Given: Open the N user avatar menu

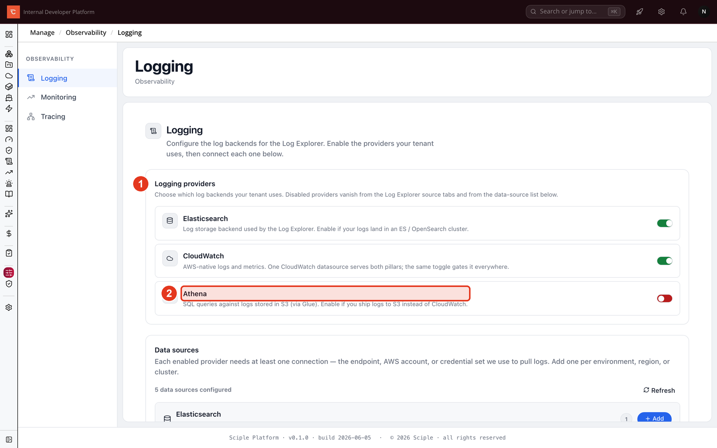Looking at the screenshot, I should [x=704, y=12].
